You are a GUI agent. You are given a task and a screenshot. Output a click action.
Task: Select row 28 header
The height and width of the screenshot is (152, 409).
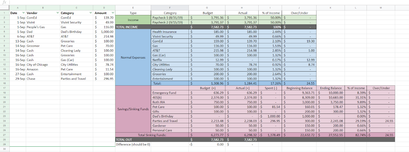click(4, 140)
